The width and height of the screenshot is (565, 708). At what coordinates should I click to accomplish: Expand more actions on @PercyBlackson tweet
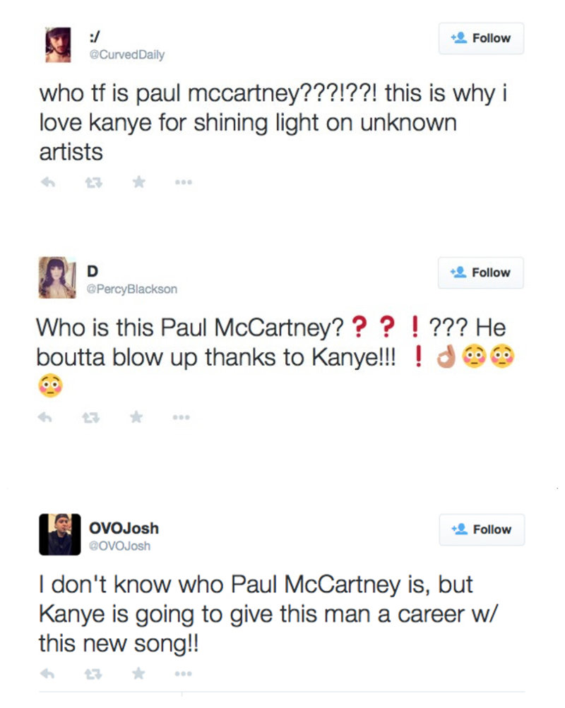(183, 418)
